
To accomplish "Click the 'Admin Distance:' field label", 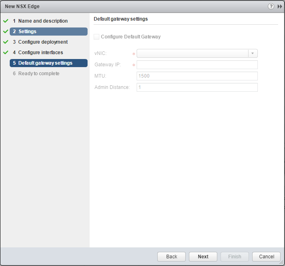I will (112, 87).
